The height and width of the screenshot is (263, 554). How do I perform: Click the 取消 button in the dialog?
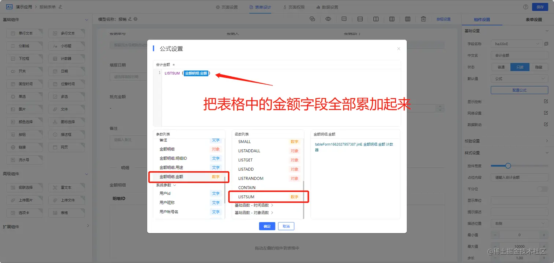tap(286, 226)
